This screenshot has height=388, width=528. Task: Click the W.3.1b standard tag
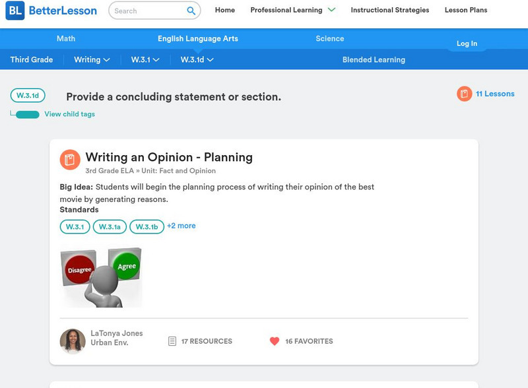147,227
